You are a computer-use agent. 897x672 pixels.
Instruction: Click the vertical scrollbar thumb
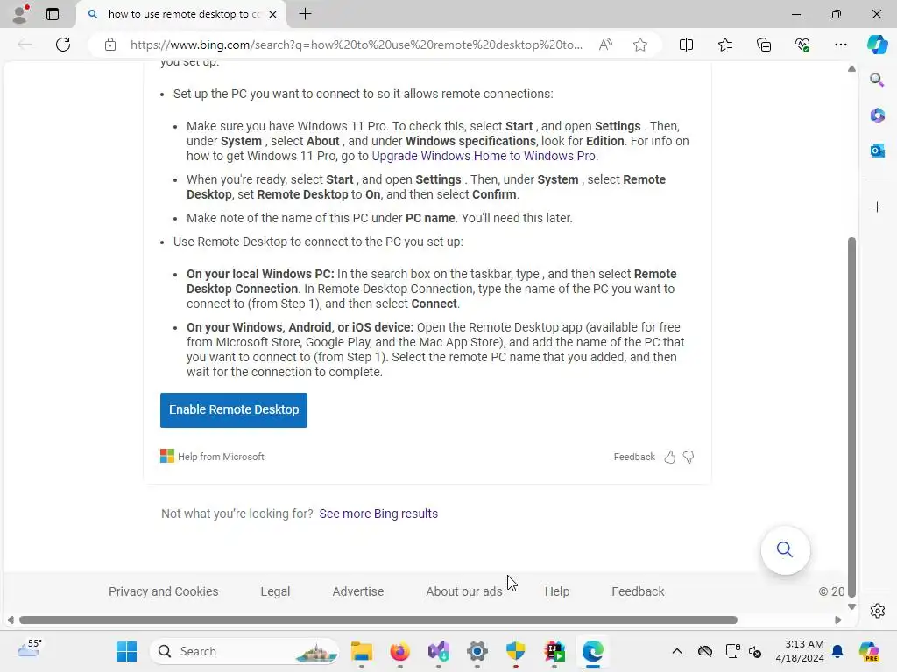pyautogui.click(x=851, y=417)
